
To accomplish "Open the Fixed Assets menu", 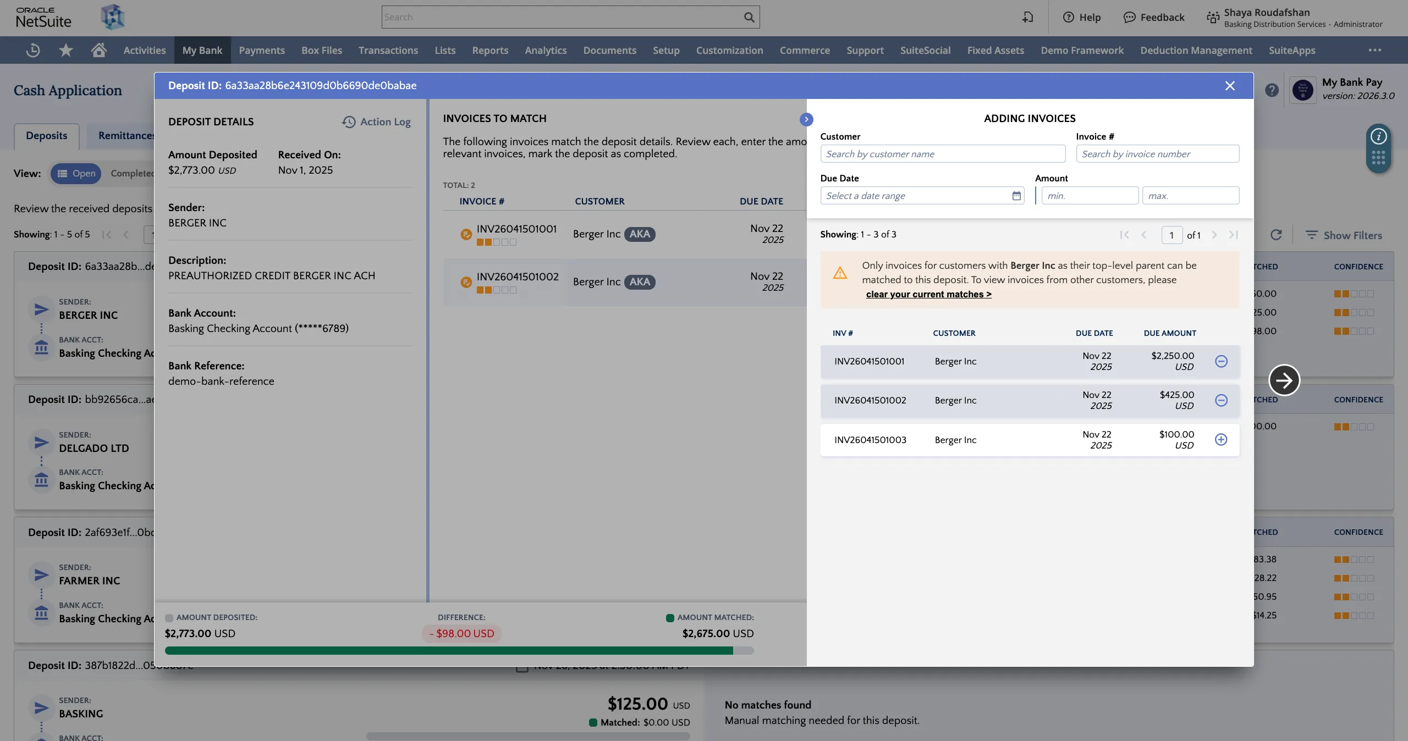I will tap(996, 50).
